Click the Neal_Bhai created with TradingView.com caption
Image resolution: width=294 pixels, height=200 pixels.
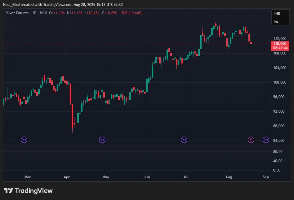coord(63,5)
